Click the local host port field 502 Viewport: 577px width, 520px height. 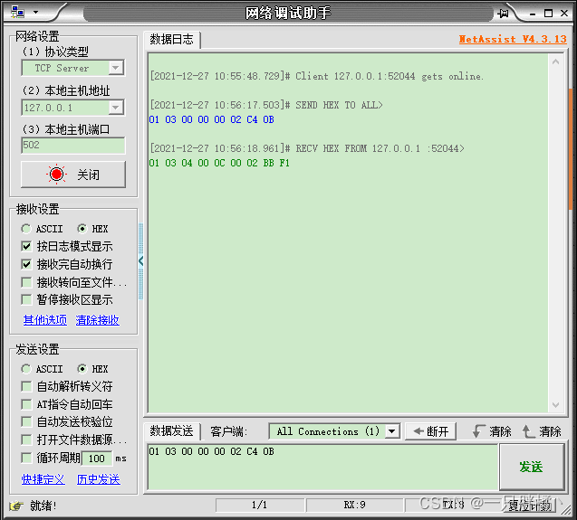click(72, 146)
